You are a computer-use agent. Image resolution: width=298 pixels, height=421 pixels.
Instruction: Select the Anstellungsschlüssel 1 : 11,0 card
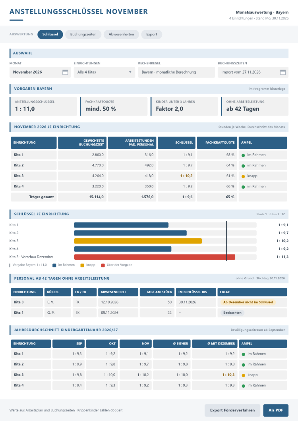pos(43,106)
